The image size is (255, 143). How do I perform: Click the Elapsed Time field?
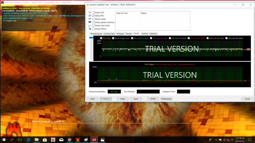[x=183, y=91]
